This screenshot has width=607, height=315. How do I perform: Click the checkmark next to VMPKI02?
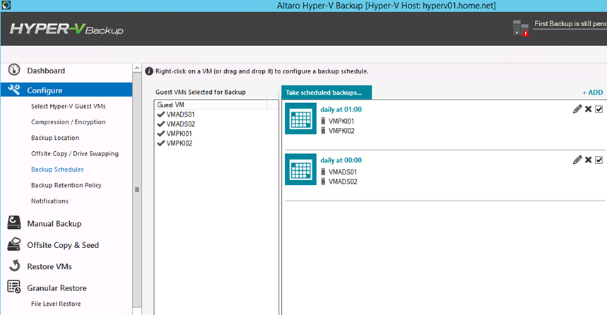click(x=161, y=143)
